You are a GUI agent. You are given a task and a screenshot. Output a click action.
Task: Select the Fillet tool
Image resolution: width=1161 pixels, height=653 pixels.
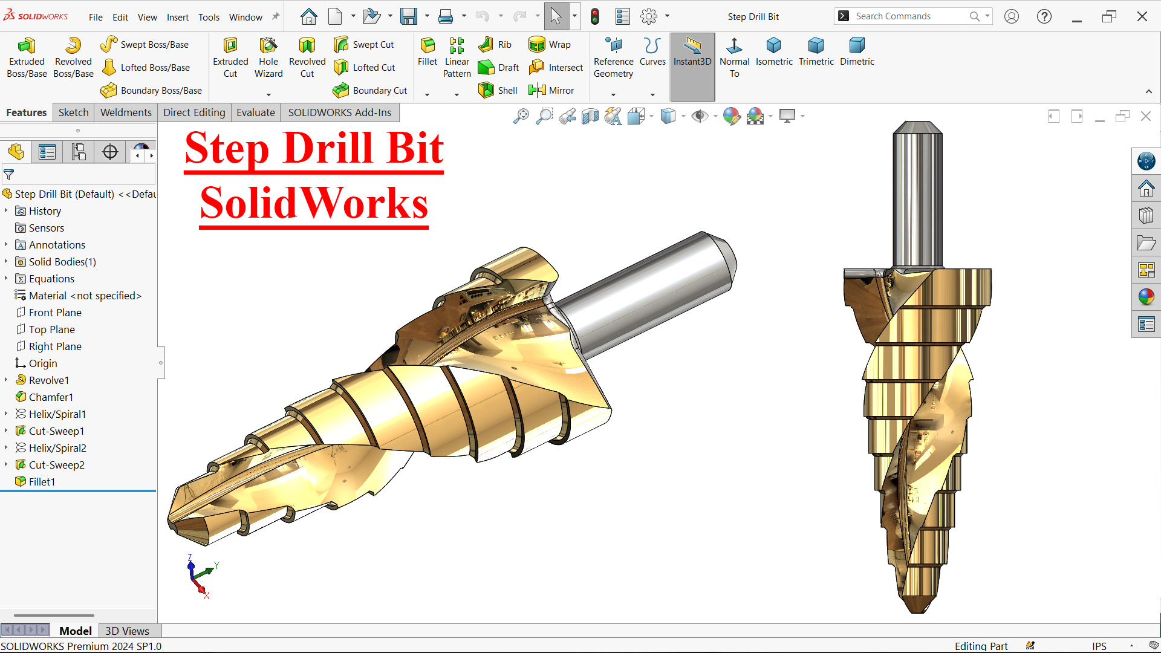pyautogui.click(x=428, y=51)
